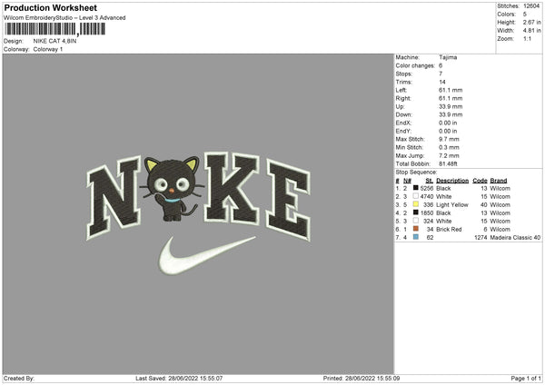The width and height of the screenshot is (545, 385).
Task: Click the "EndY:" label
Action: 403,132
